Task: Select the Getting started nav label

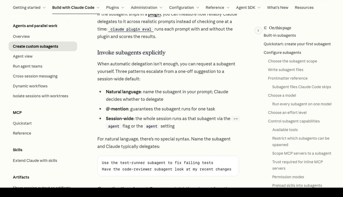Action: 27,7
